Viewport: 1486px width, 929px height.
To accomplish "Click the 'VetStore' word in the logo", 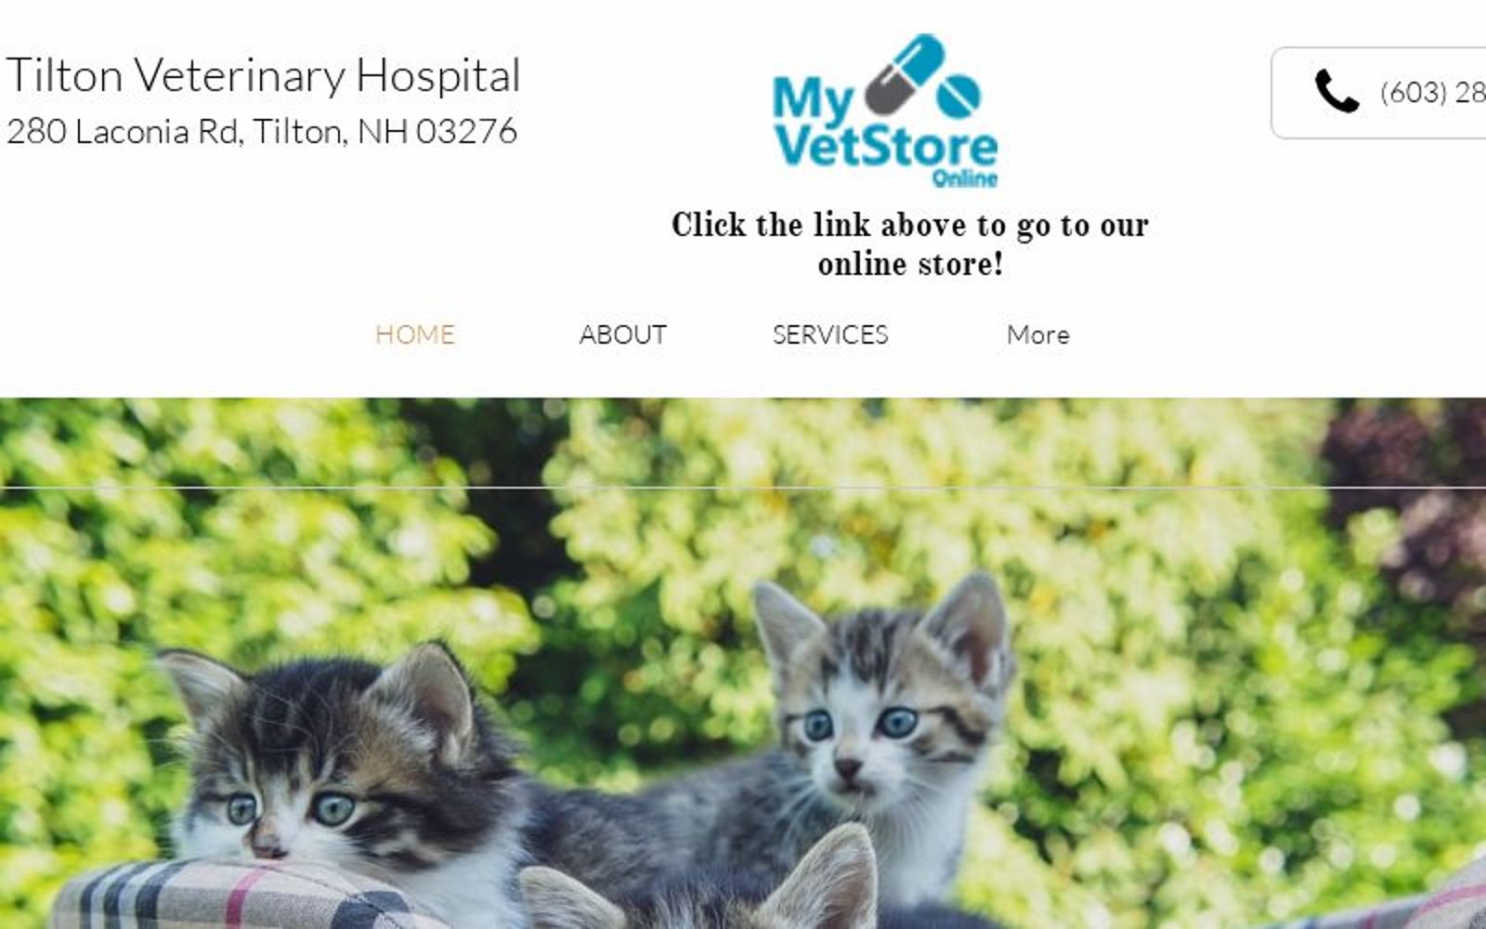I will coord(885,147).
